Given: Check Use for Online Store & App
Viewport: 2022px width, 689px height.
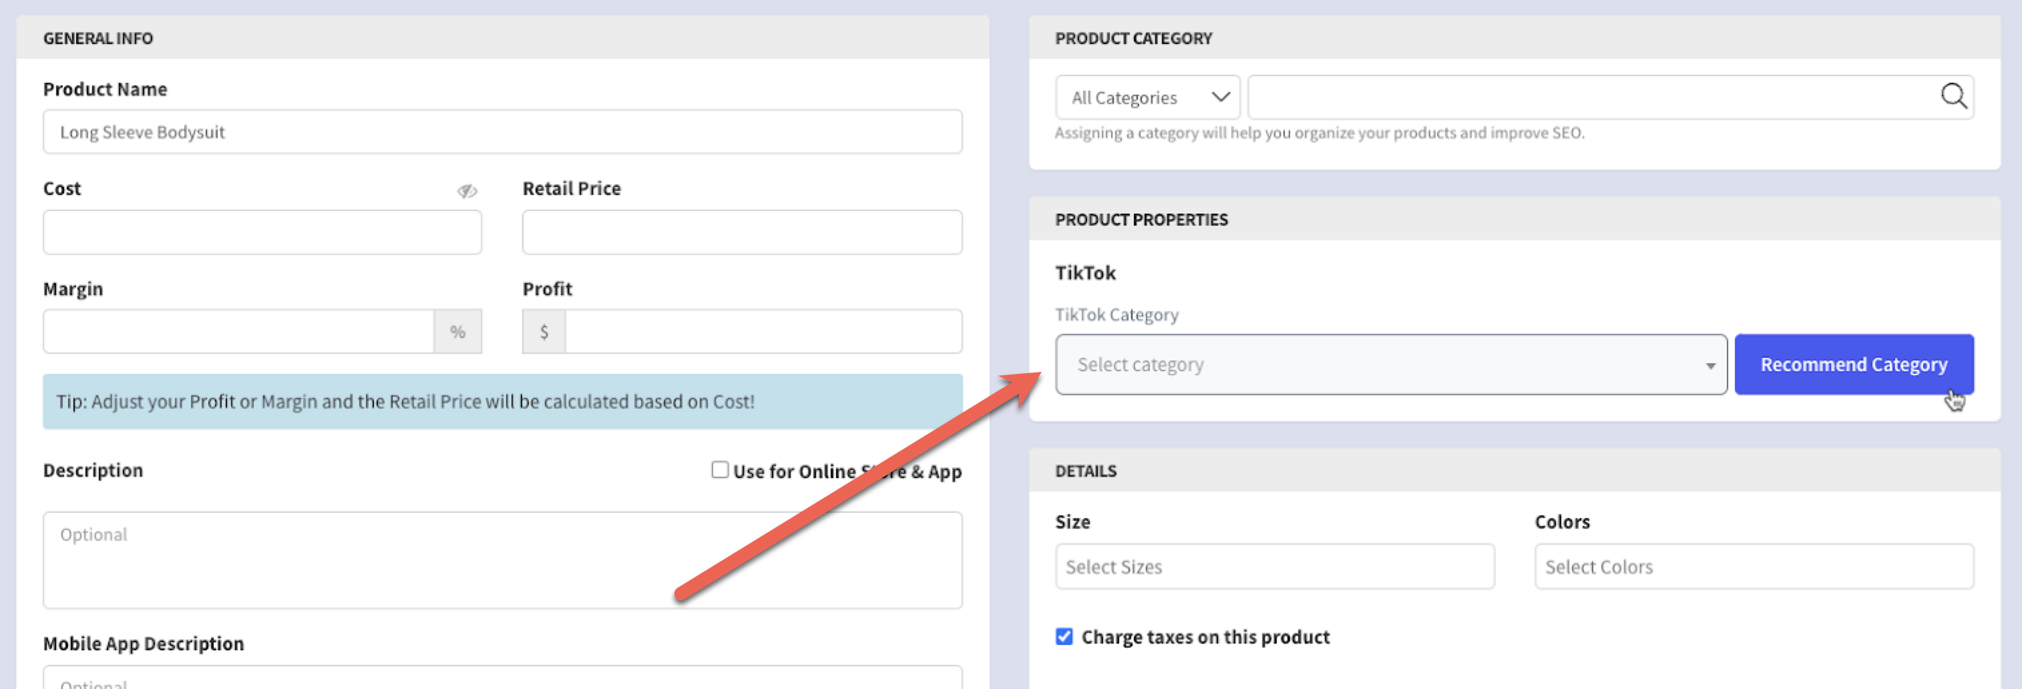Looking at the screenshot, I should pyautogui.click(x=720, y=470).
